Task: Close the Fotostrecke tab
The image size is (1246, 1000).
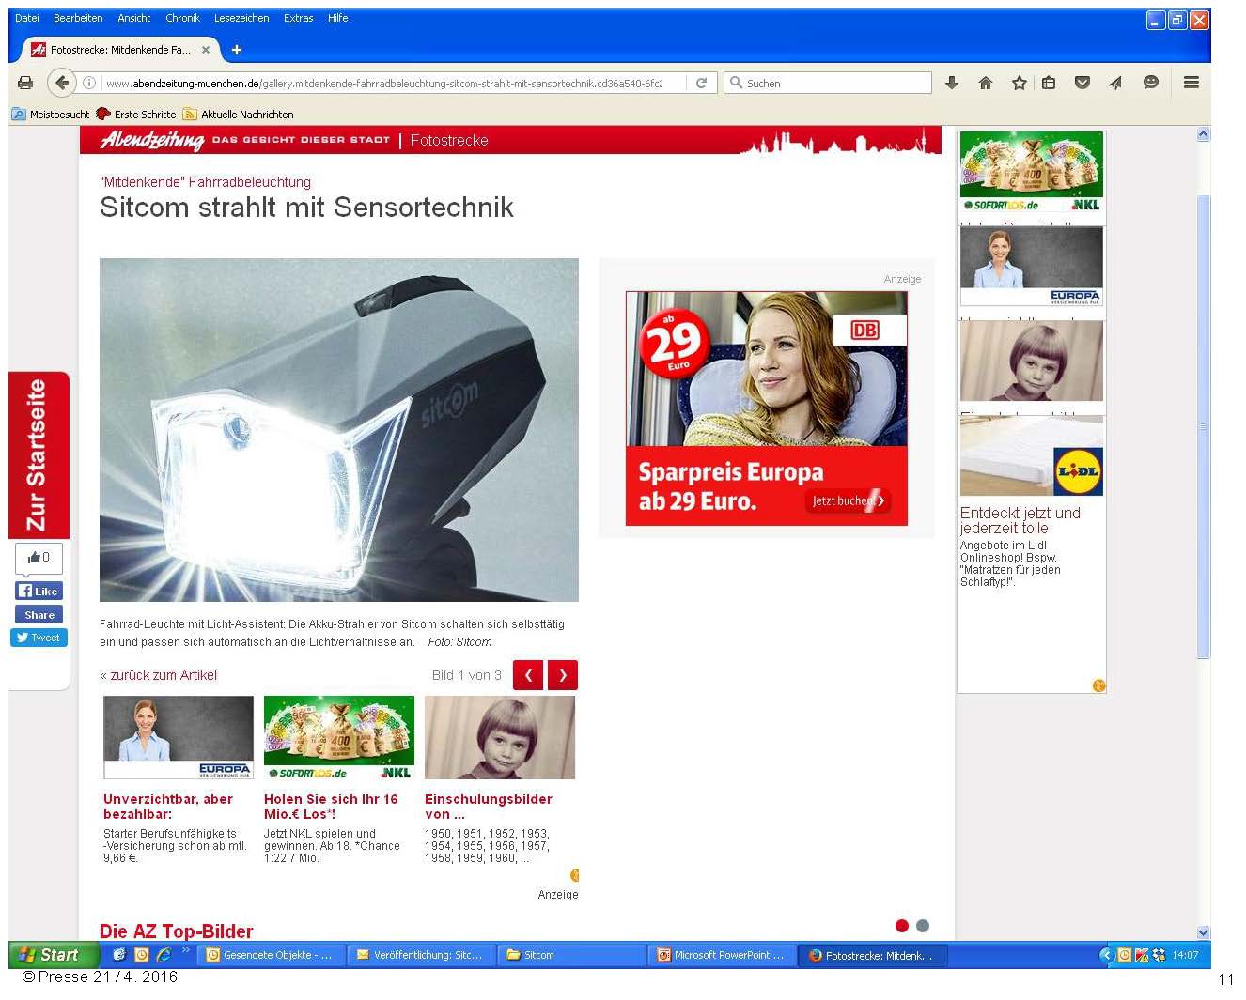Action: [x=206, y=50]
